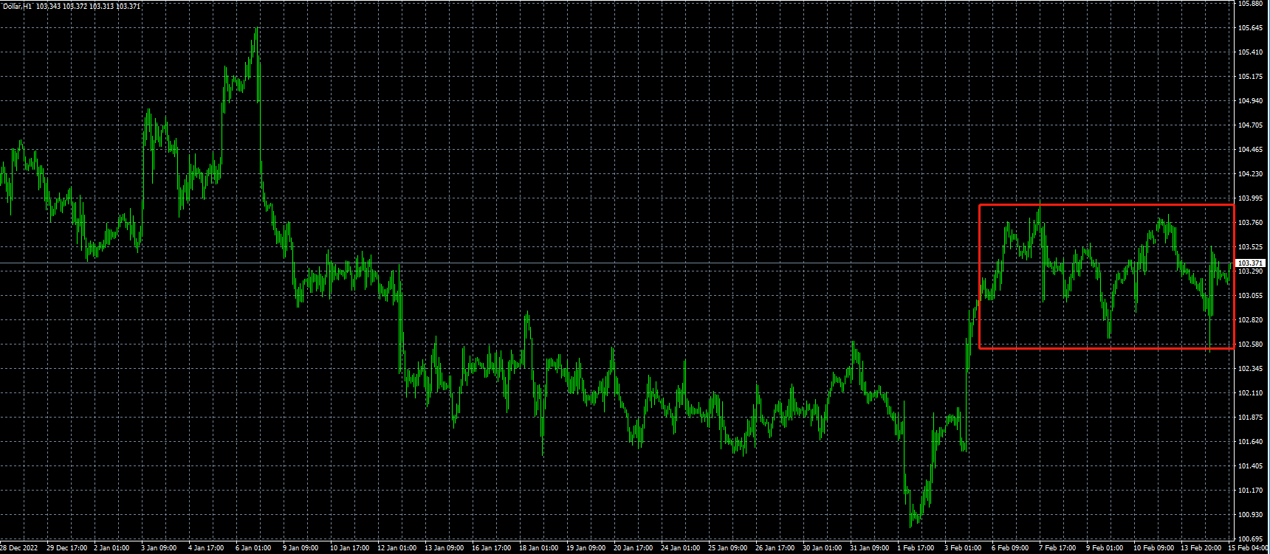Click the 102.345 price axis label
This screenshot has width=1270, height=554.
click(1249, 369)
